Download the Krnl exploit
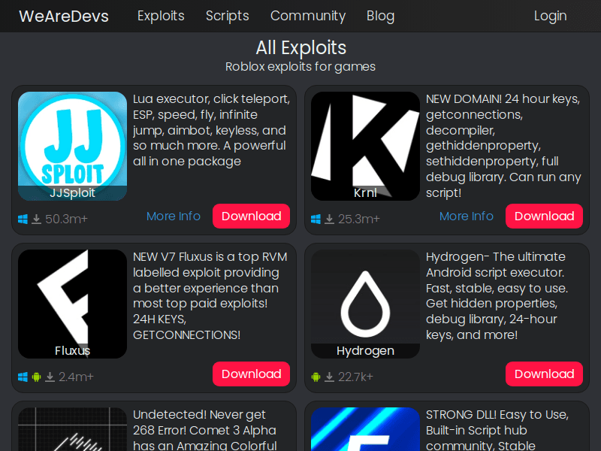 click(x=544, y=216)
